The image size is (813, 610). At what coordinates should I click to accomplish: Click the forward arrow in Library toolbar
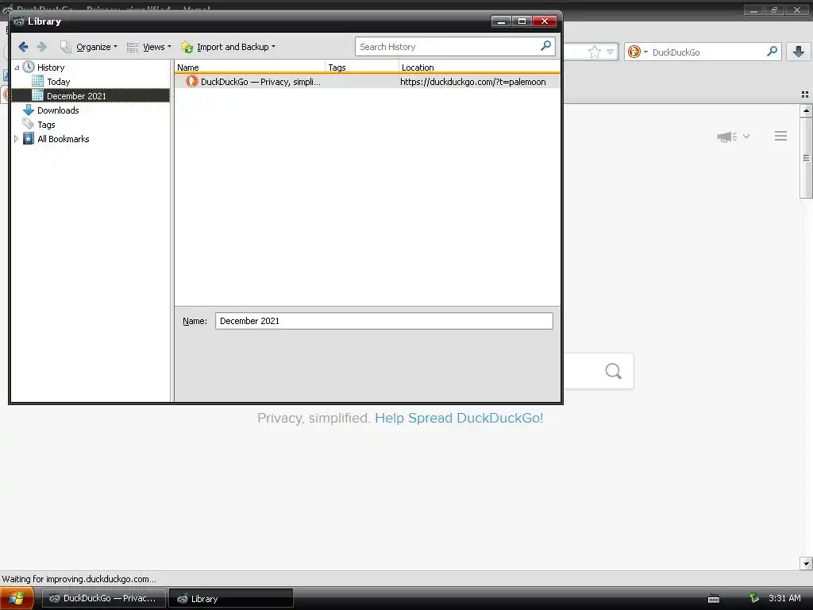(41, 47)
